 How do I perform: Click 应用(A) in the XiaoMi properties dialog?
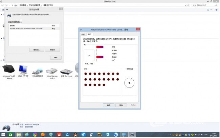(x=133, y=105)
